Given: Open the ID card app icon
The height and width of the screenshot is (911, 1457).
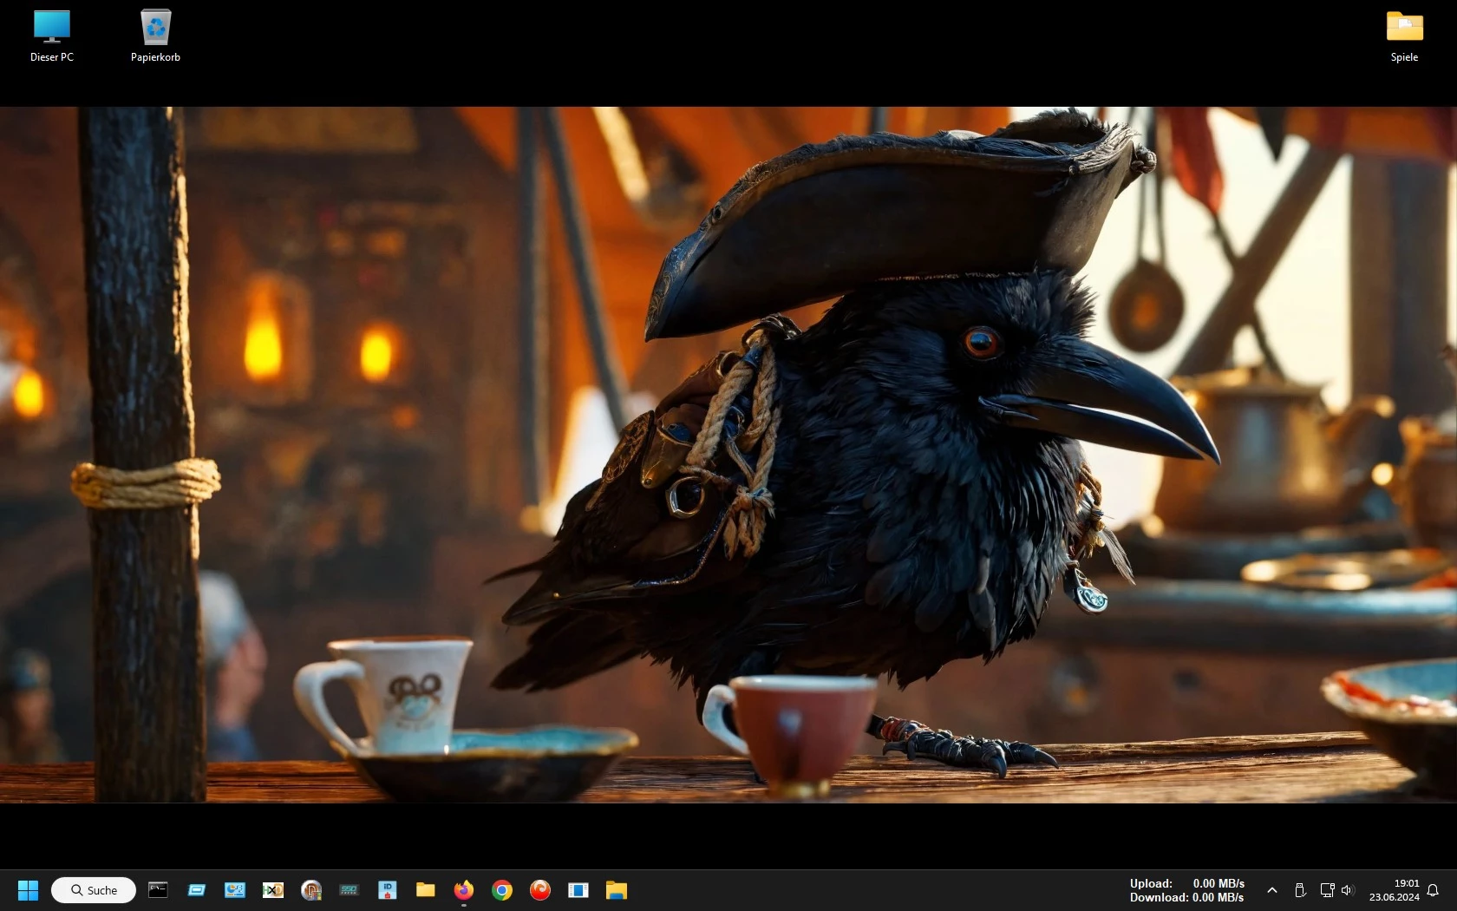Looking at the screenshot, I should click(x=387, y=889).
